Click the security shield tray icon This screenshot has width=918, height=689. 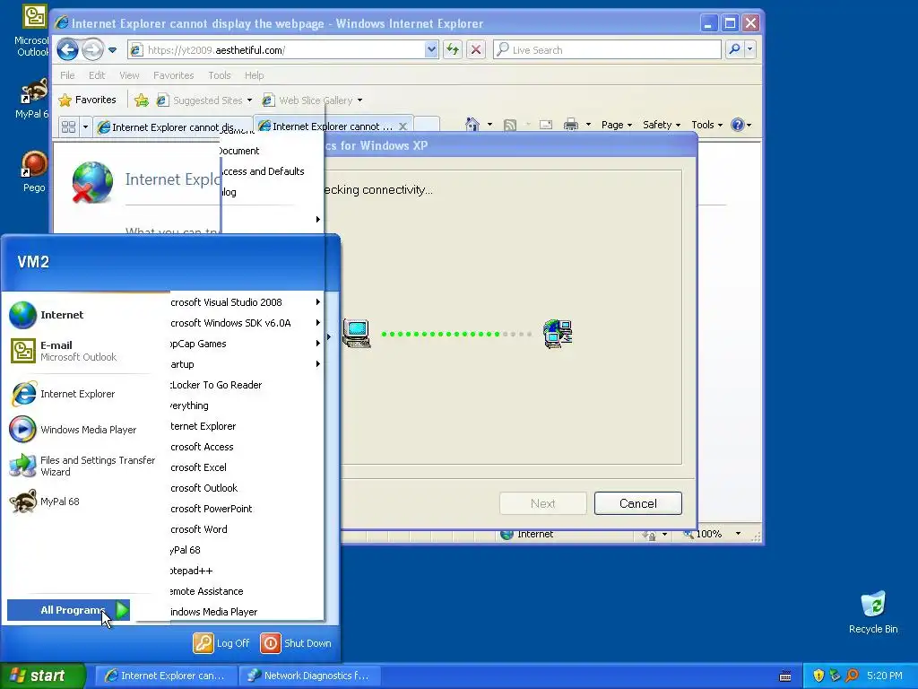tap(818, 676)
